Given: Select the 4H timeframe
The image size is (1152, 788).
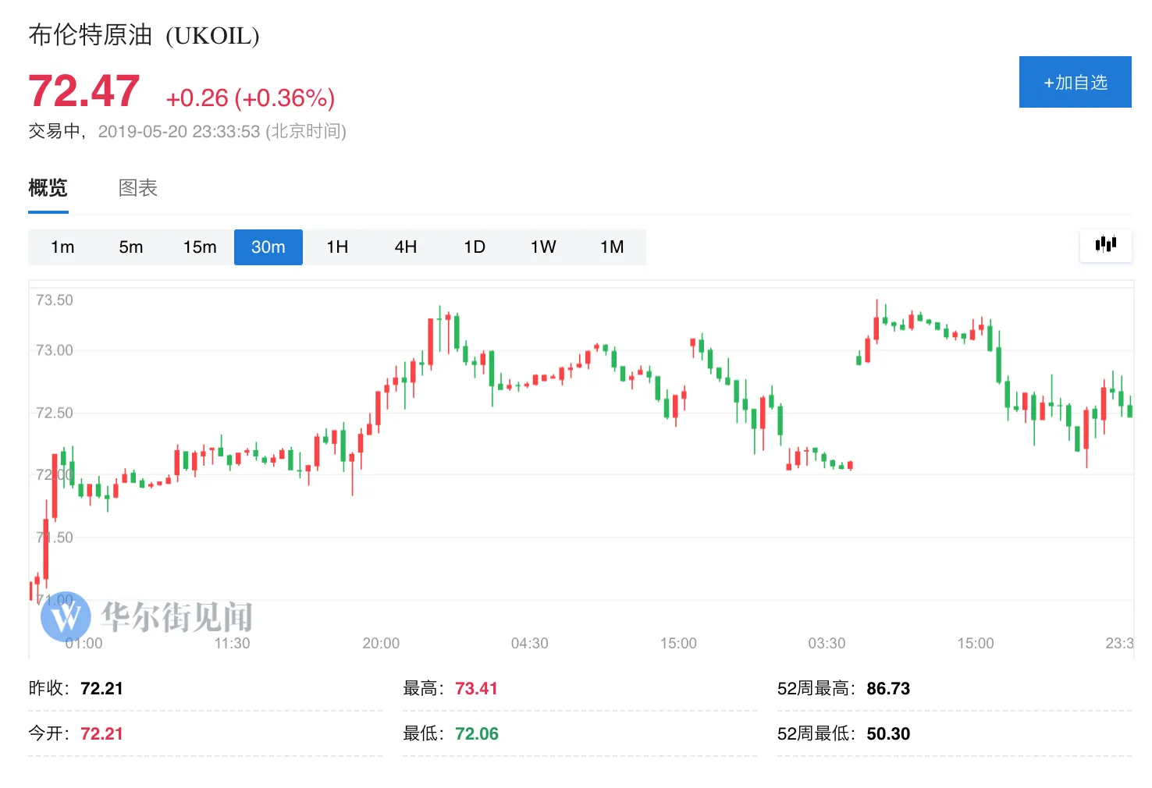Looking at the screenshot, I should coord(406,247).
